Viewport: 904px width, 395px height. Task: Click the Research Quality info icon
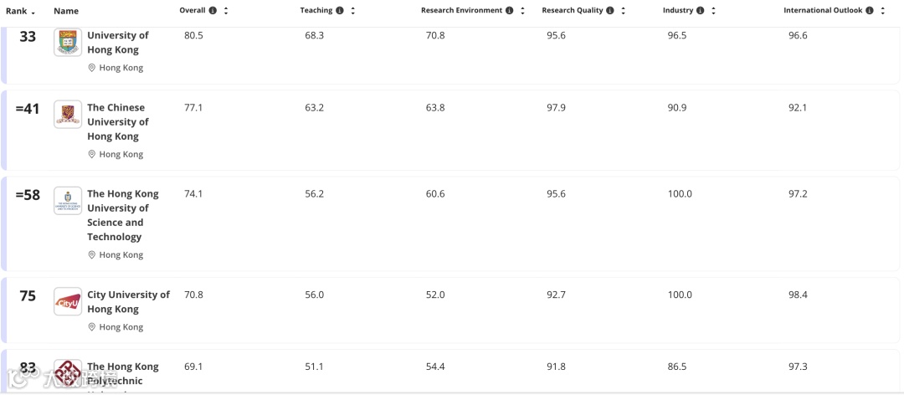(x=610, y=10)
